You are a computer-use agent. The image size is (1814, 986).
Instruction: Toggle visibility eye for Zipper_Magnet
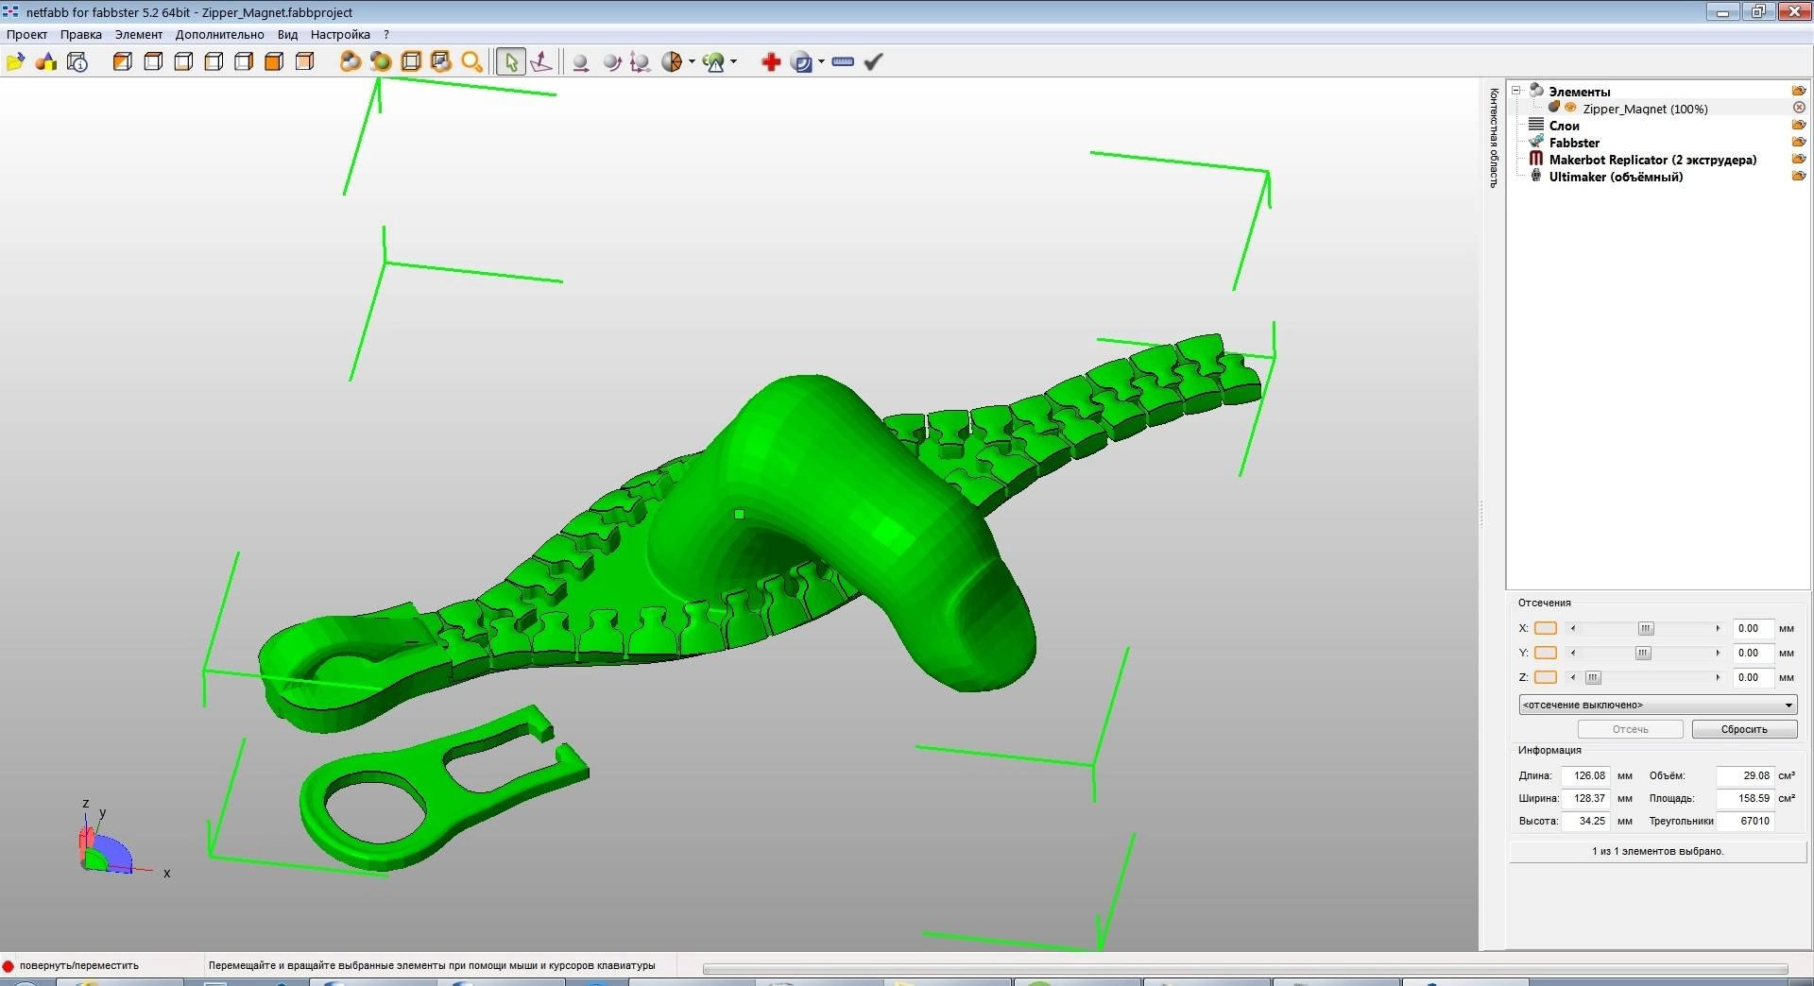1570,108
